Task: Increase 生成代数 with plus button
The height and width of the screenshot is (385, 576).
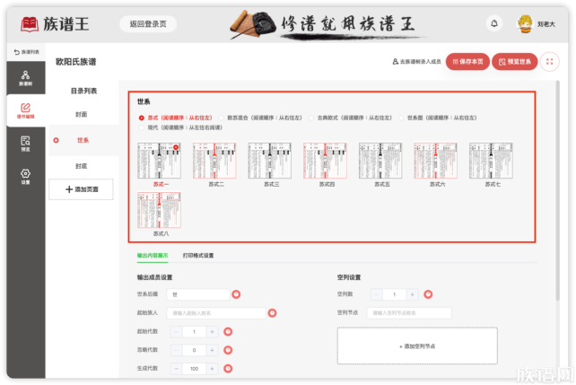Action: click(212, 369)
